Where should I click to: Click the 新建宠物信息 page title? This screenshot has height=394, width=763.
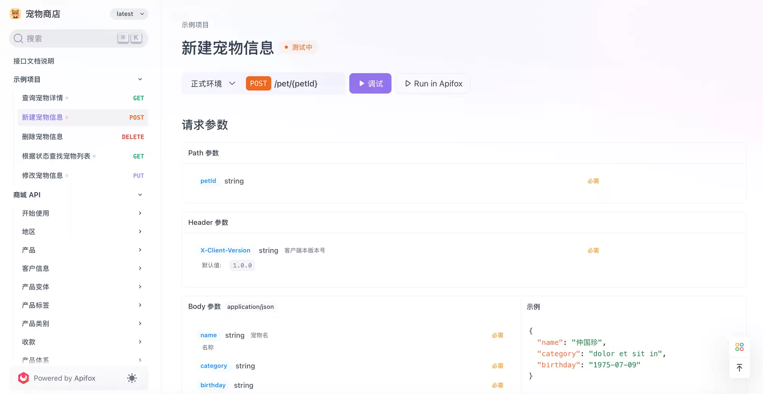pos(228,48)
